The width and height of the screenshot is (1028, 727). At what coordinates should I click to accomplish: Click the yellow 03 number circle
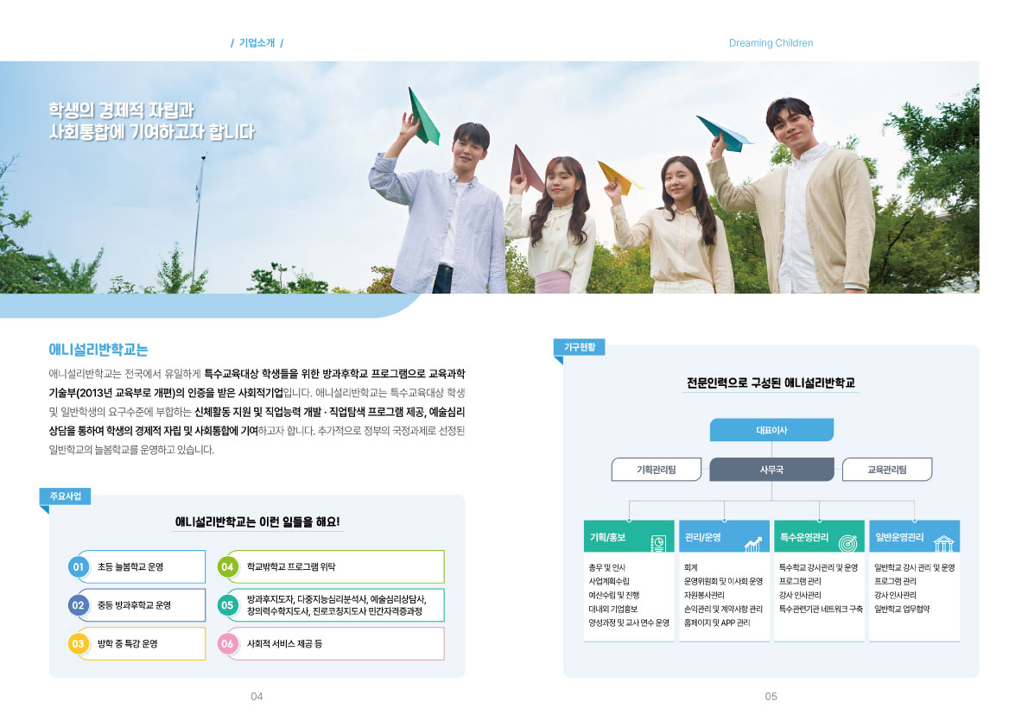point(78,644)
